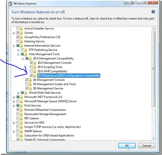Click folder icon beside IIS 6 Management Console
This screenshot has height=155, width=162.
coord(35,63)
